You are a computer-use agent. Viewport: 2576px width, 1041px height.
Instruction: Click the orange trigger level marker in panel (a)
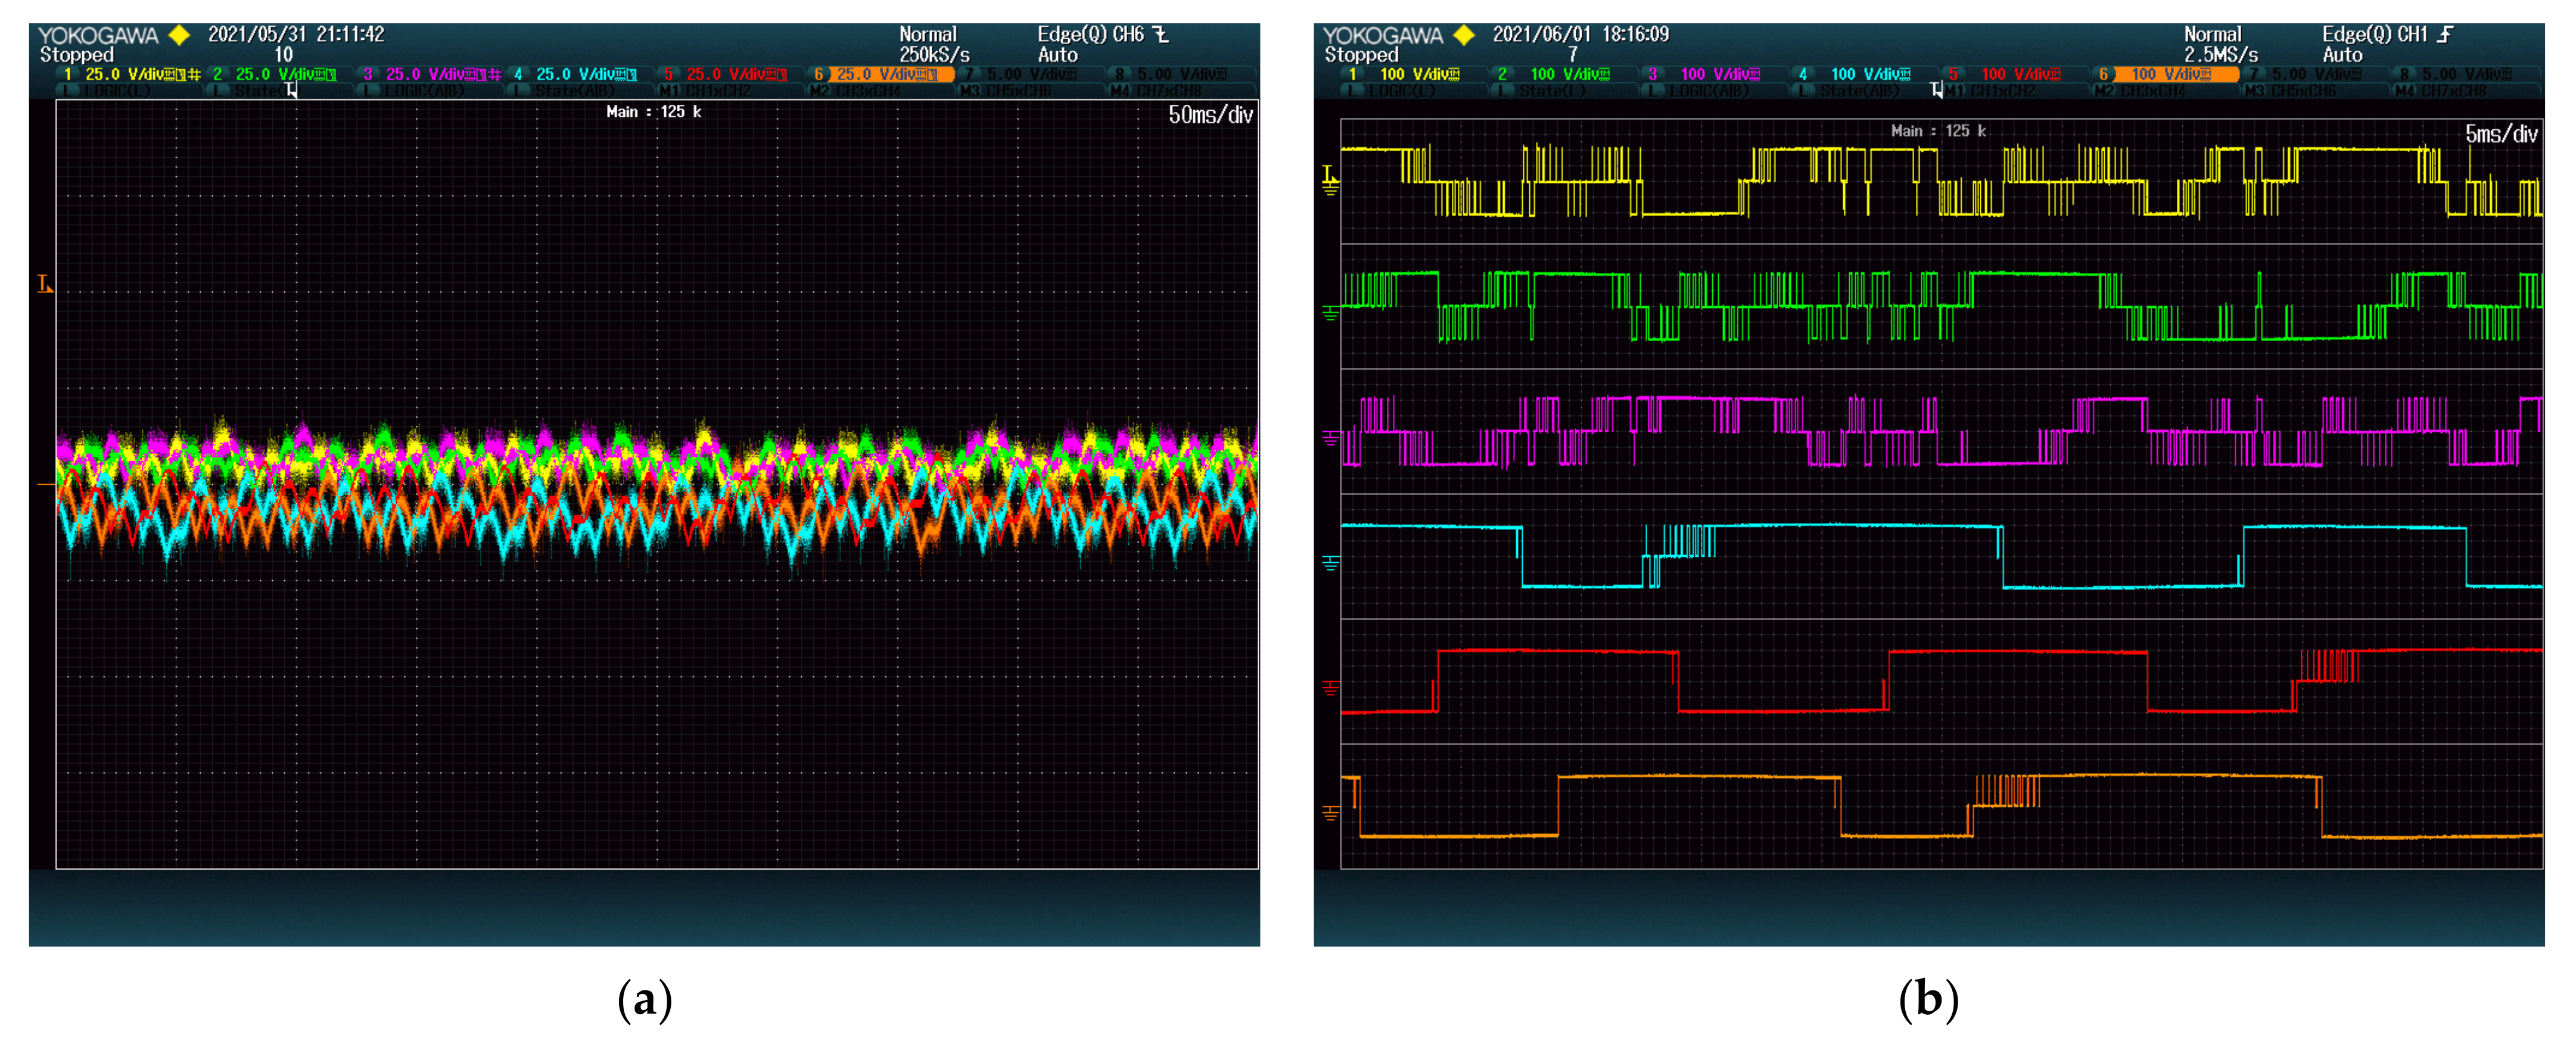pyautogui.click(x=45, y=285)
